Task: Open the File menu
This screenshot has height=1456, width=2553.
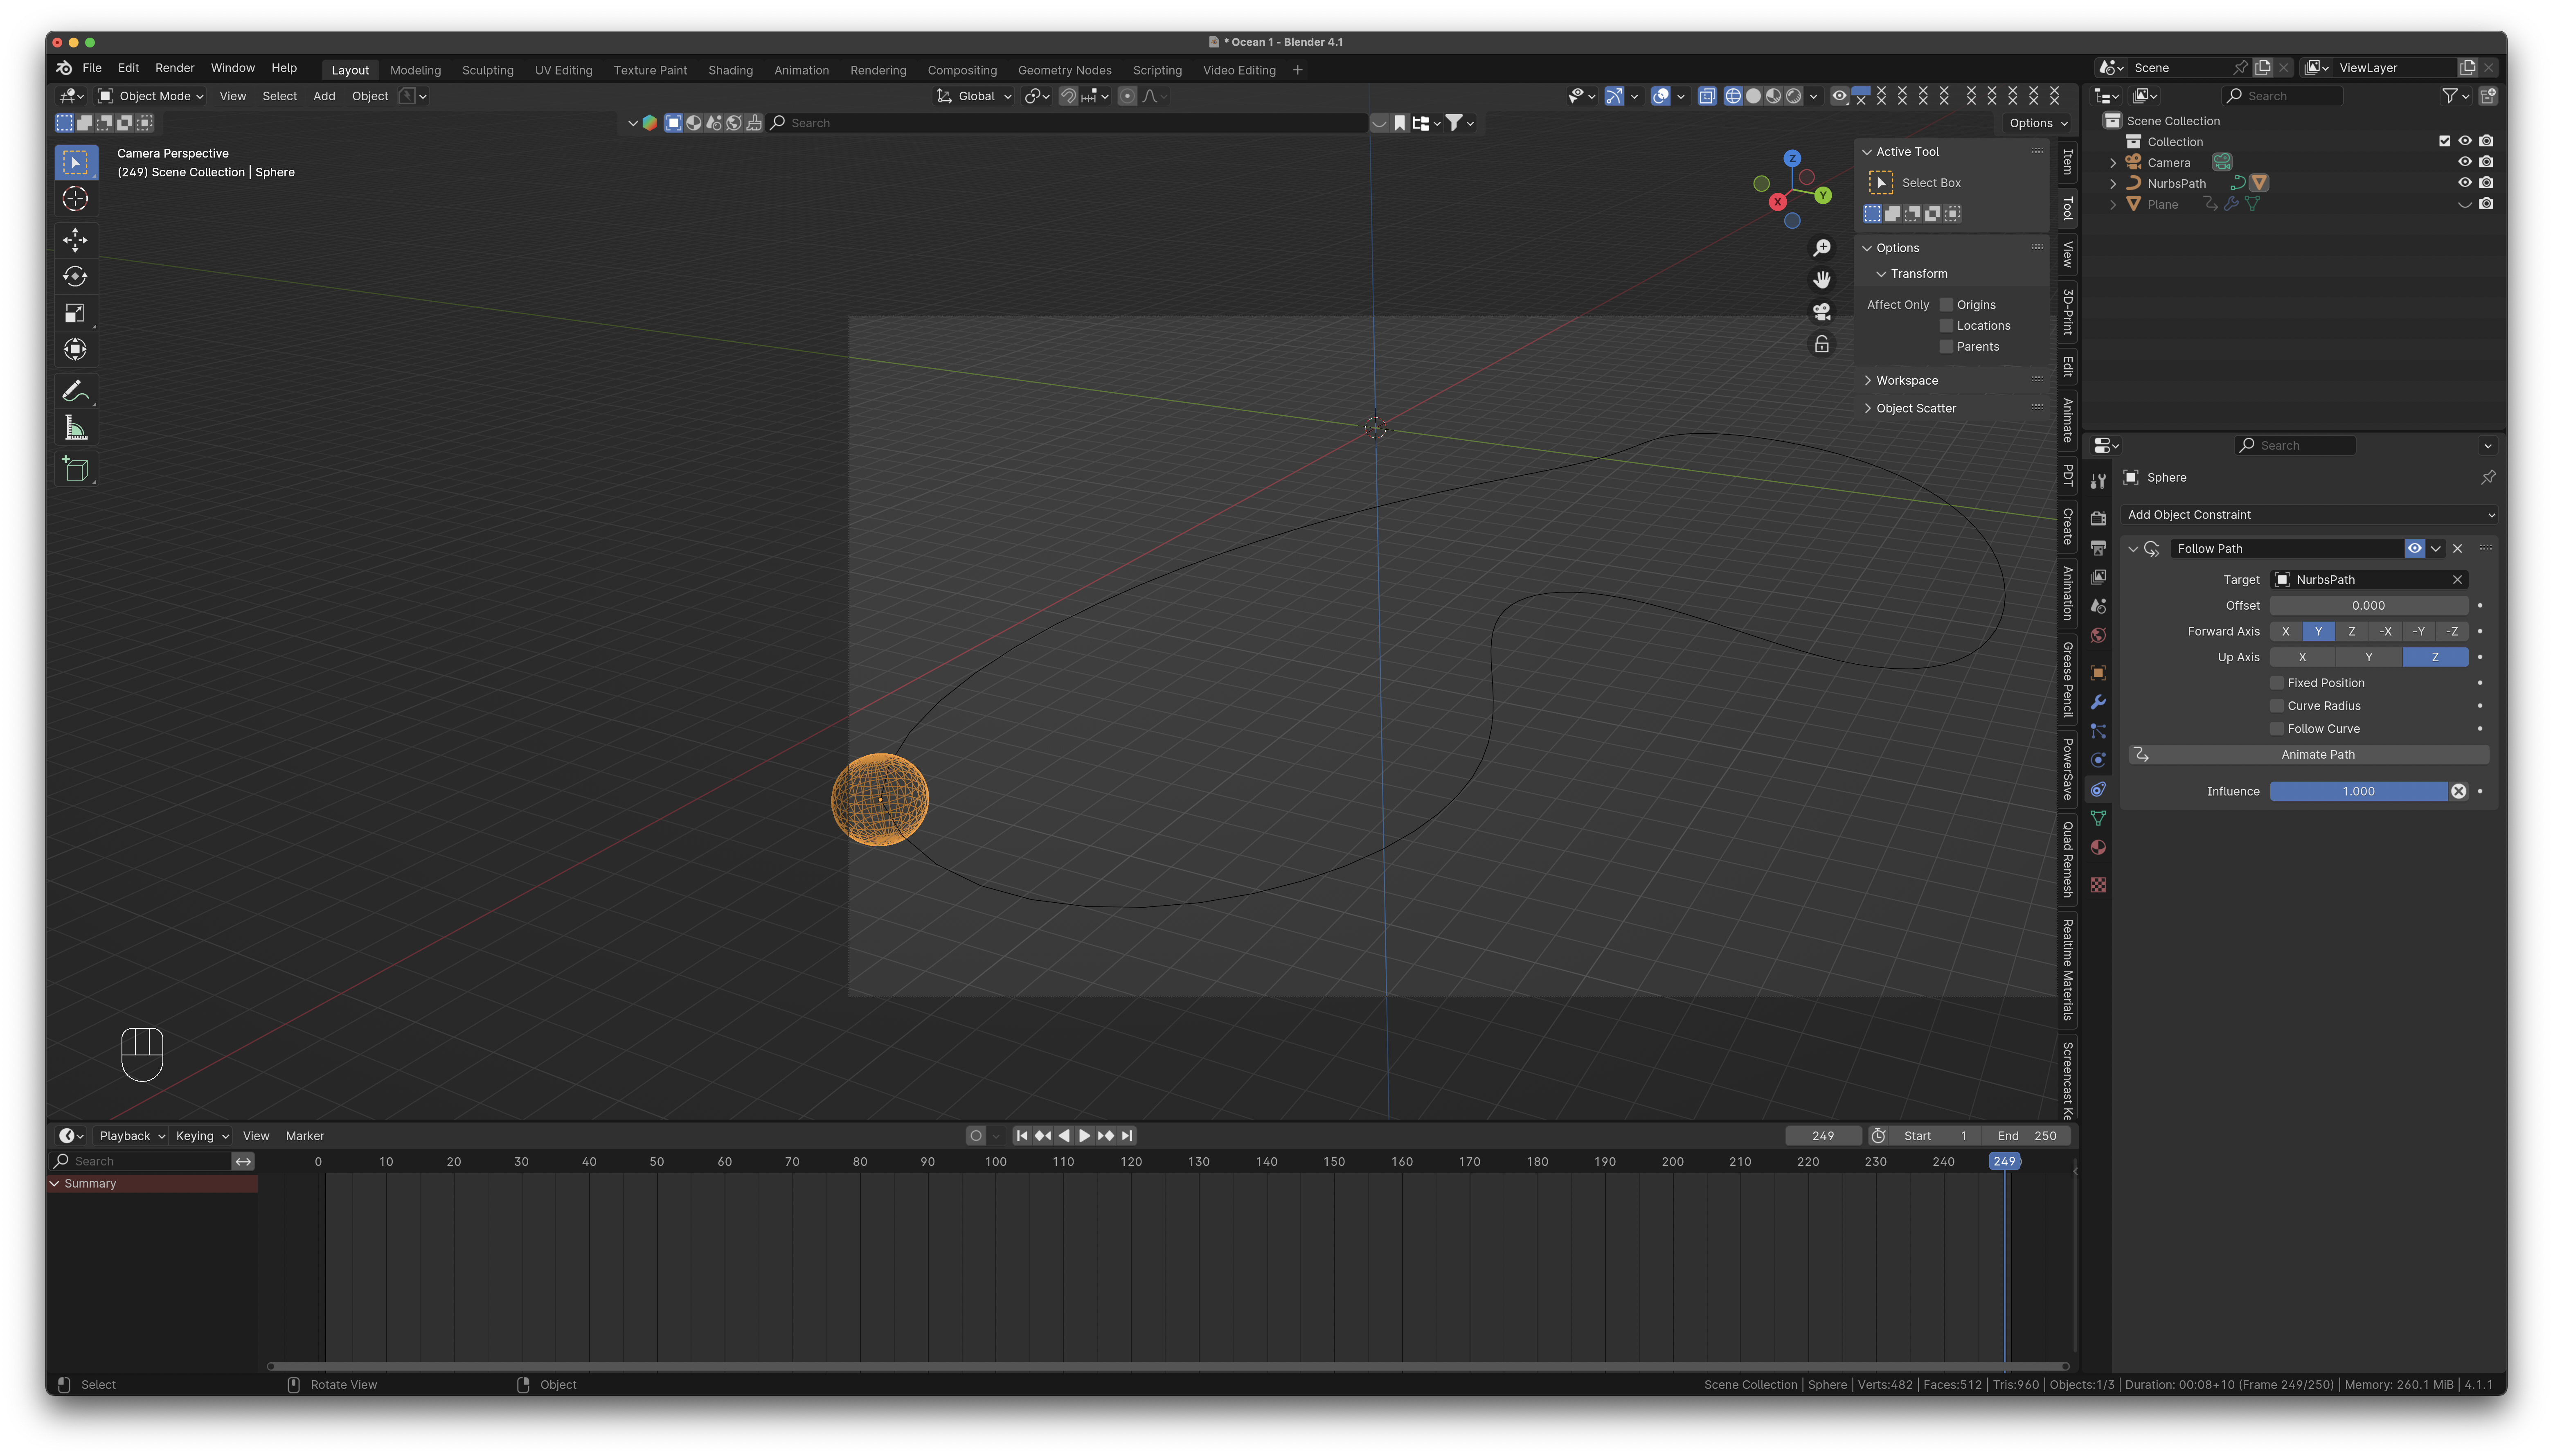Action: click(x=92, y=68)
